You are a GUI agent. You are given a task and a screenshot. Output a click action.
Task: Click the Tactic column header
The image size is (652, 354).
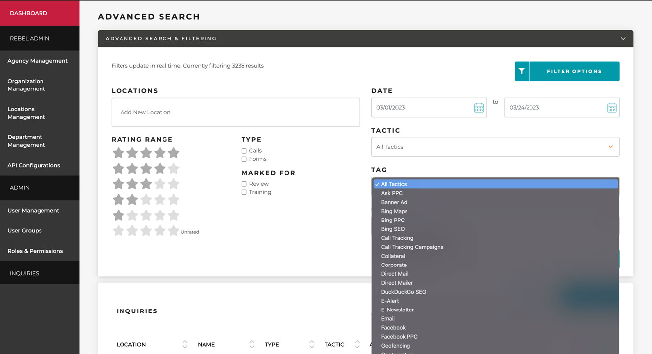tap(334, 345)
